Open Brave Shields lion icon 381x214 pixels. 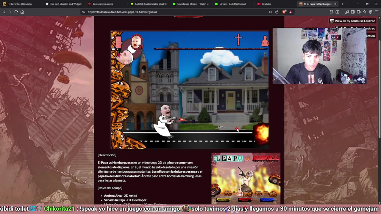[x=284, y=12]
